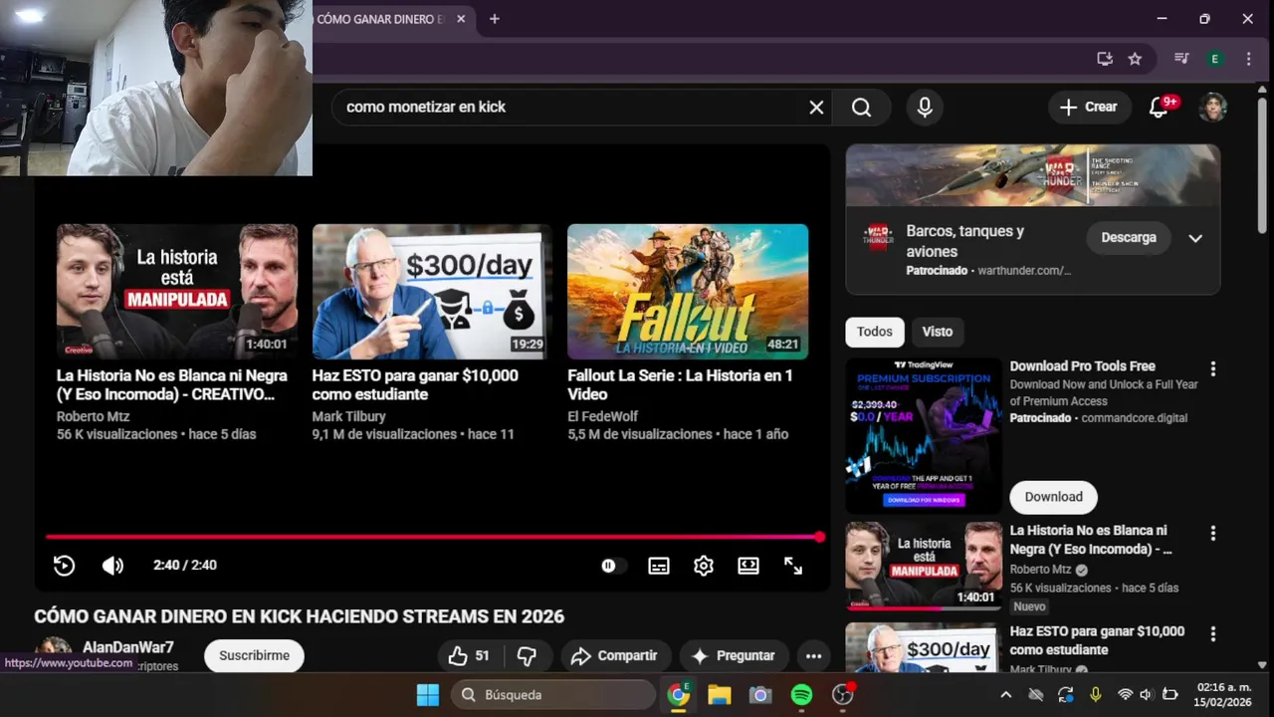The image size is (1274, 717).
Task: Click Download button on TradingView ad
Action: pyautogui.click(x=1053, y=497)
